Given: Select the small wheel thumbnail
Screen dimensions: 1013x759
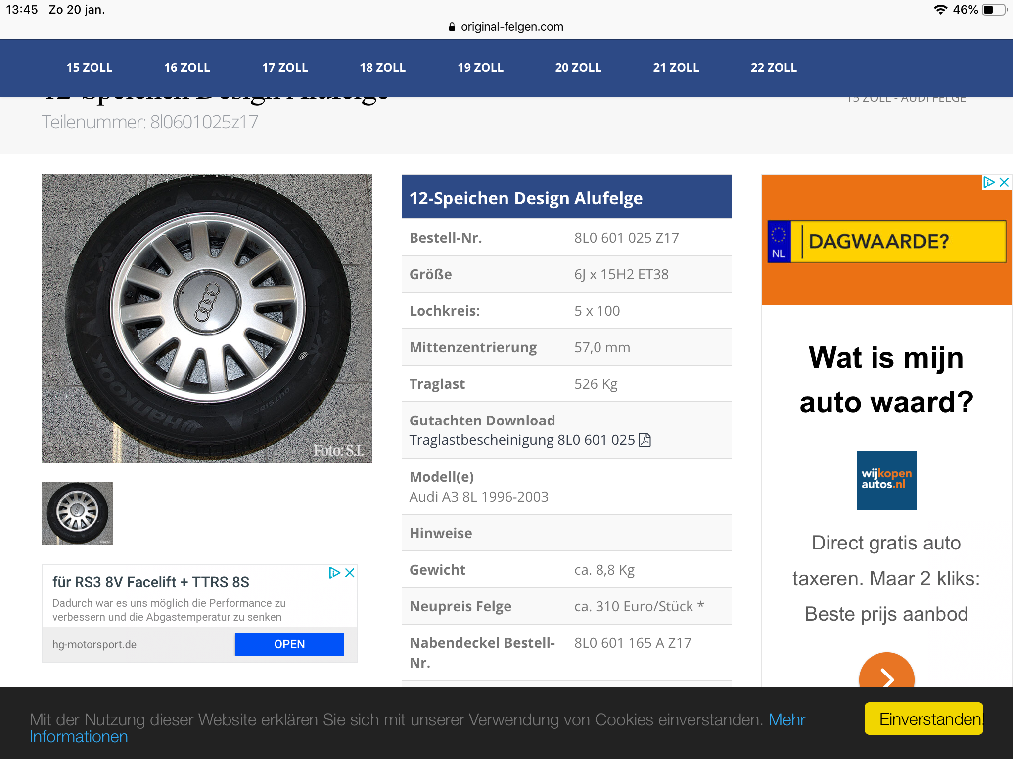Looking at the screenshot, I should 77,513.
